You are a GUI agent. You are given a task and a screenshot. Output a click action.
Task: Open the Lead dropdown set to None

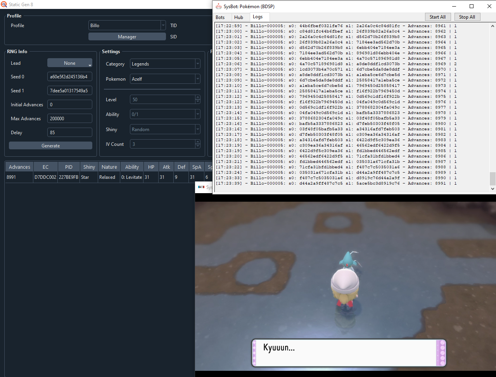click(x=70, y=63)
